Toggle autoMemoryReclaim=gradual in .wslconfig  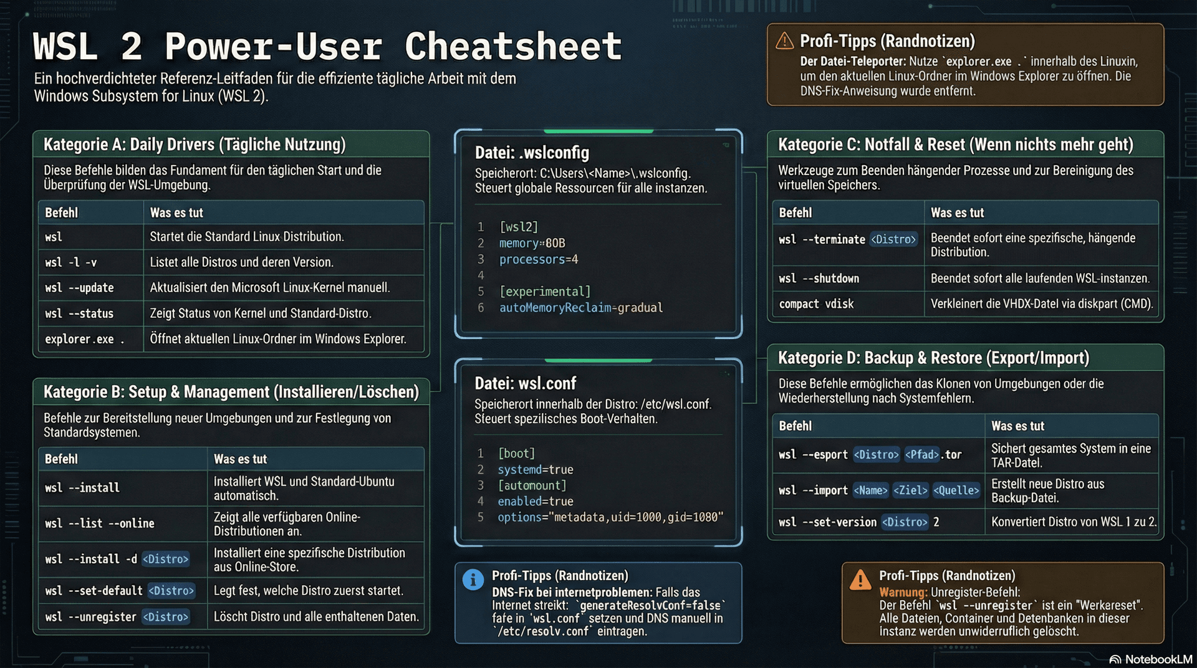tap(581, 307)
